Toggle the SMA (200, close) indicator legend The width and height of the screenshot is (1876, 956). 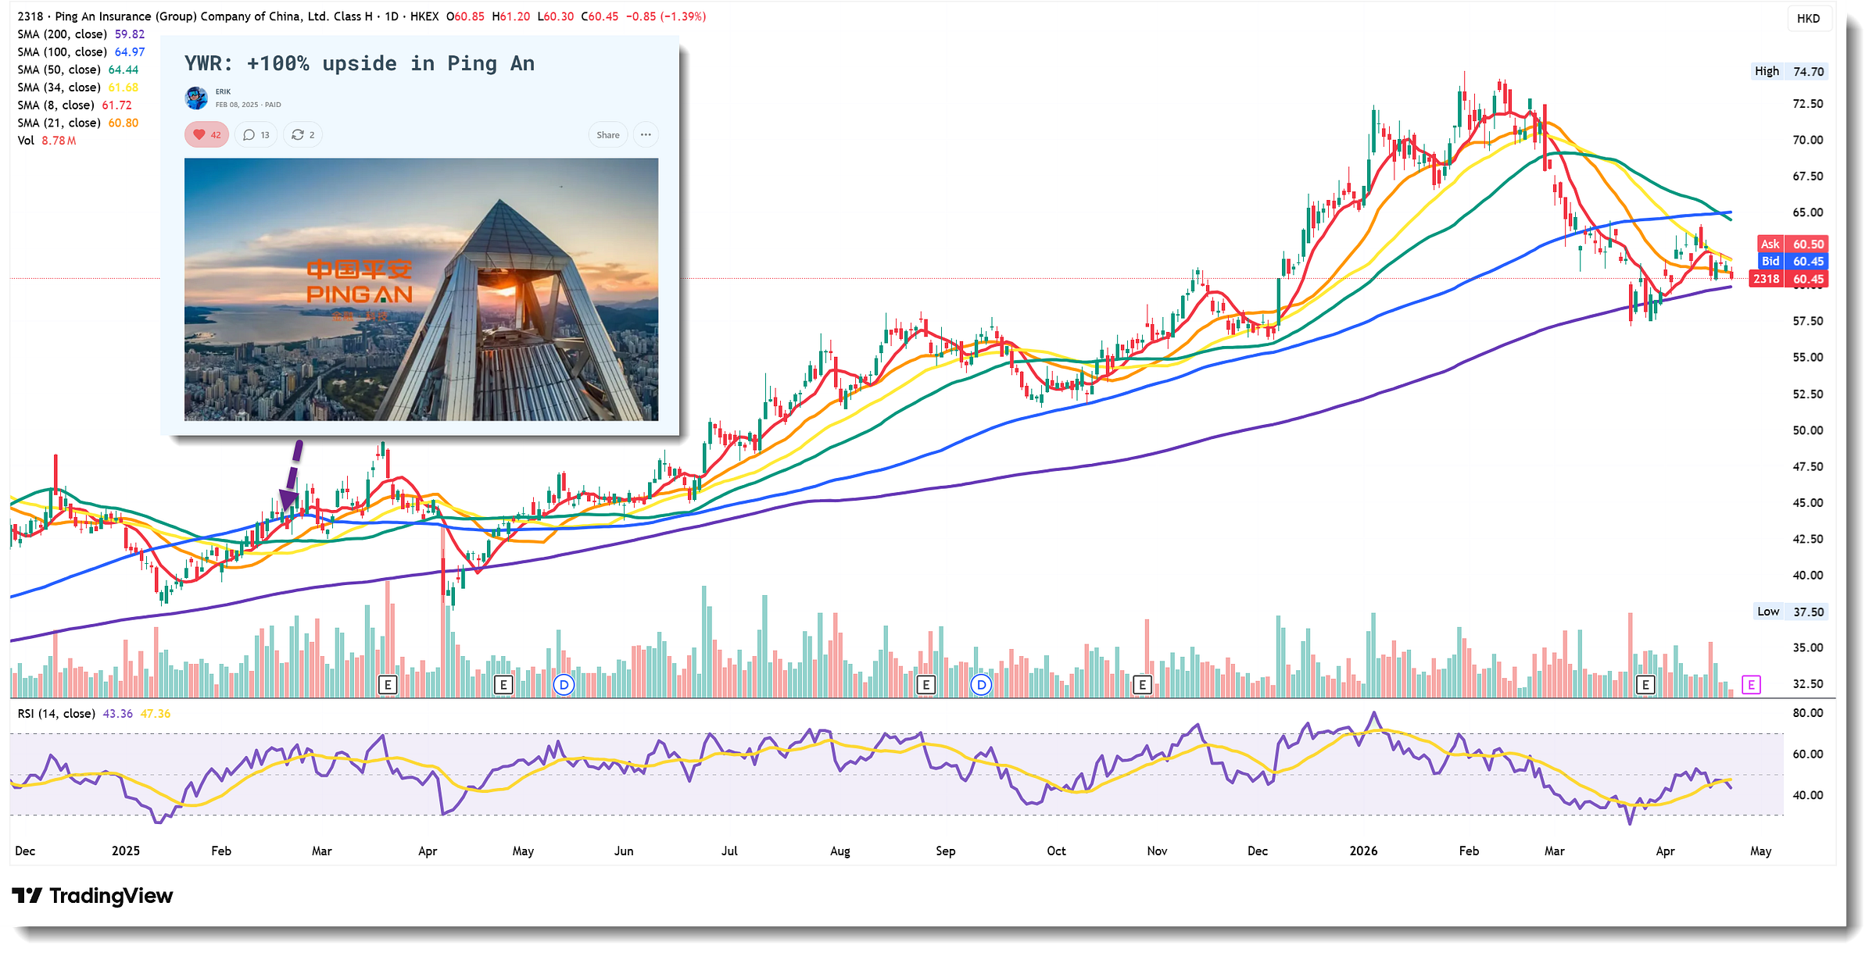[63, 34]
